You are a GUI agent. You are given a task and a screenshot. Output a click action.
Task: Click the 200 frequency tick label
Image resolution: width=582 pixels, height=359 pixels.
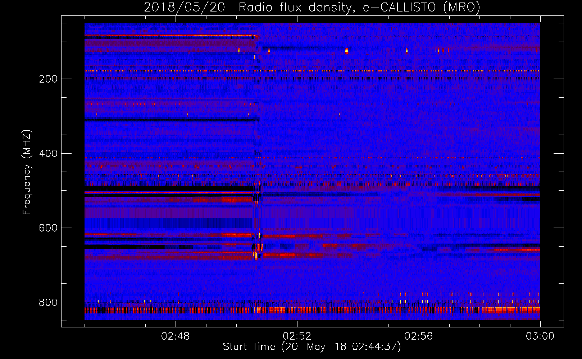pos(48,79)
